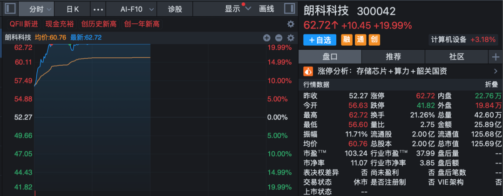Click the 14.99% upper red axis label
The width and height of the screenshot is (503, 196).
click(280, 62)
